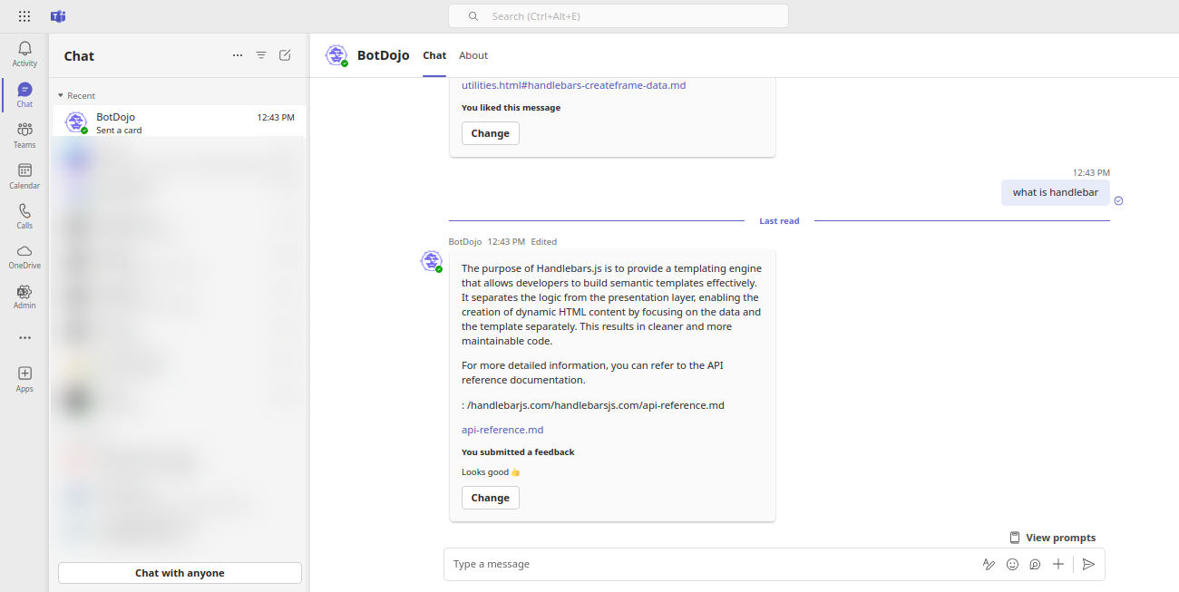This screenshot has width=1179, height=592.
Task: Open the Admin icon in sidebar
Action: [24, 292]
